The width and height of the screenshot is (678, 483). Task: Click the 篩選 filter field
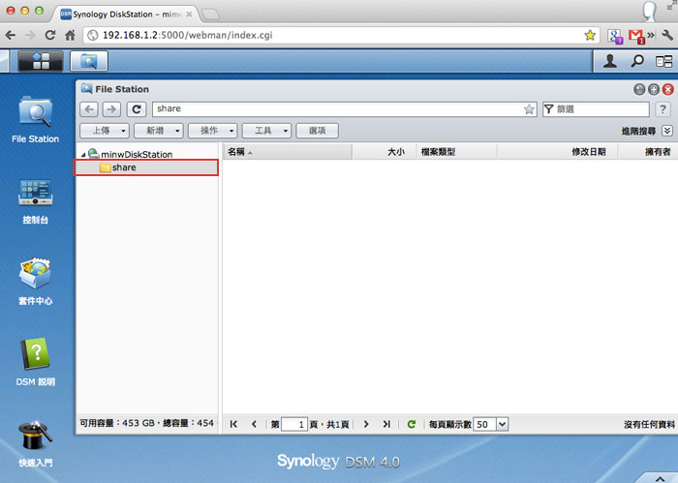[x=596, y=109]
